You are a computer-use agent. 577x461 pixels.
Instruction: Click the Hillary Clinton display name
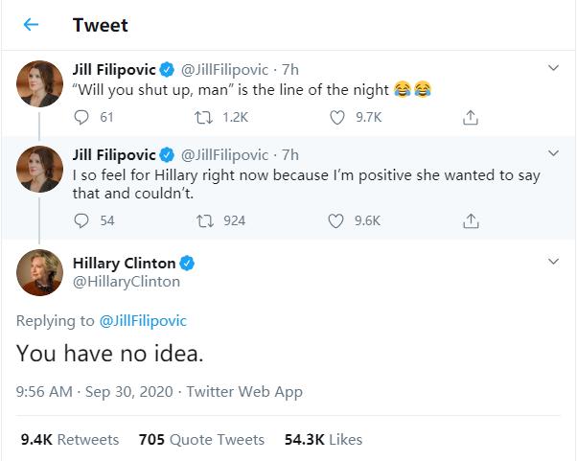[124, 263]
